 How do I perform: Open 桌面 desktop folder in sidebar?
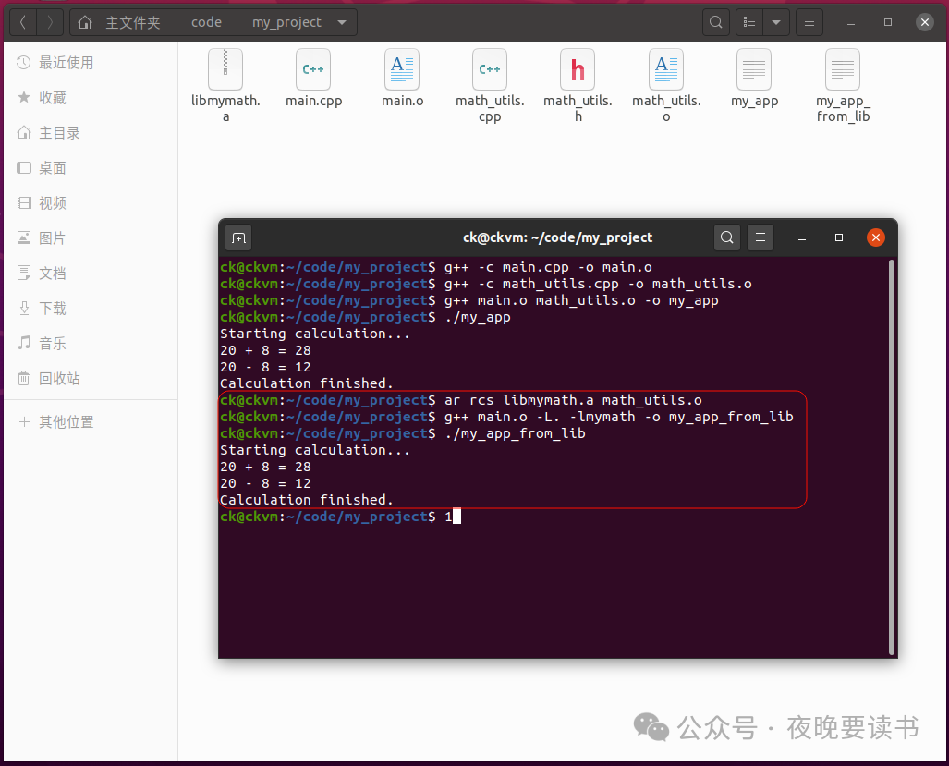pyautogui.click(x=91, y=167)
